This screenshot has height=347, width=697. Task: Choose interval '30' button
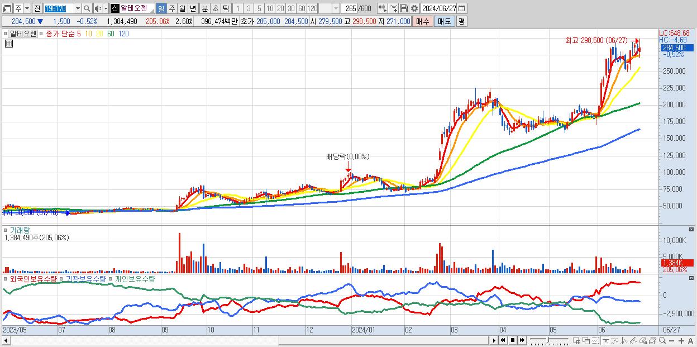(291, 8)
